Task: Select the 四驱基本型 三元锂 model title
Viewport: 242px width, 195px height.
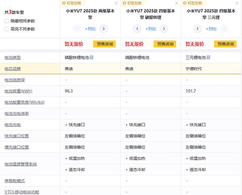Action: click(x=211, y=14)
